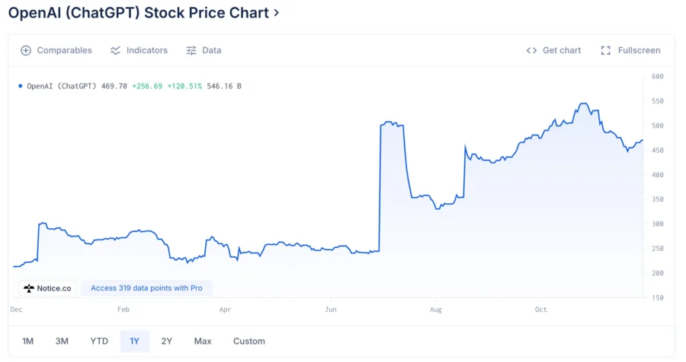Open the OpenAI (ChatGPT) Stock Price Chart heading
This screenshot has width=686, height=362.
click(138, 13)
